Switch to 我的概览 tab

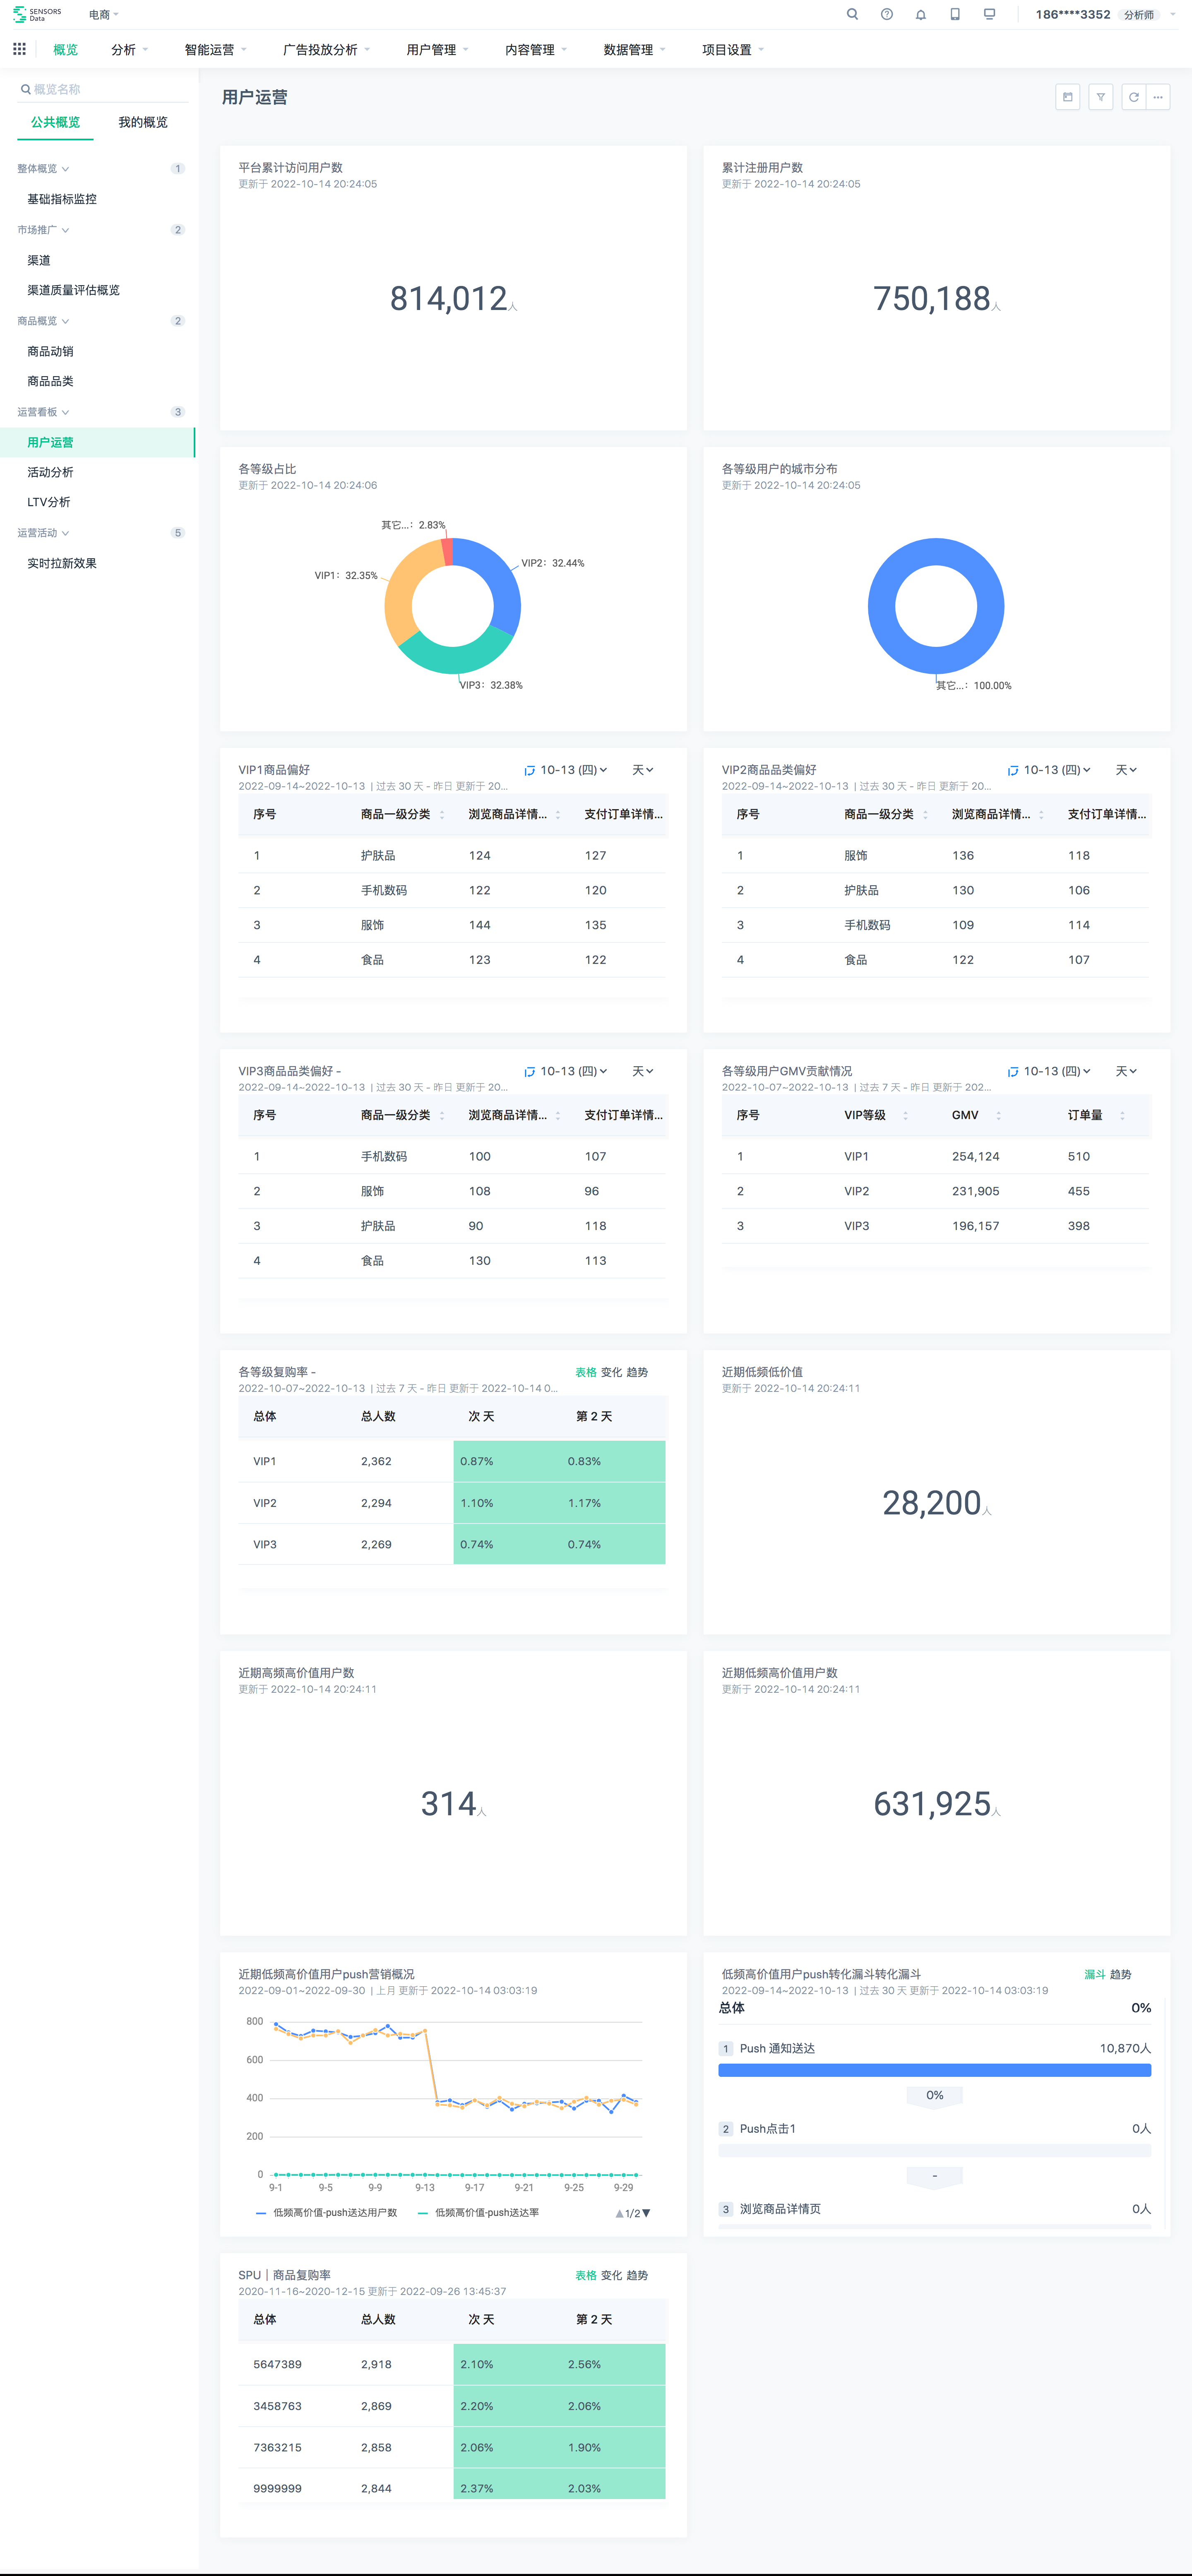tap(143, 122)
